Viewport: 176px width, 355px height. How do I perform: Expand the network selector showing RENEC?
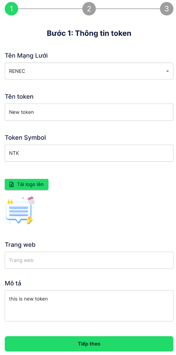coord(89,71)
